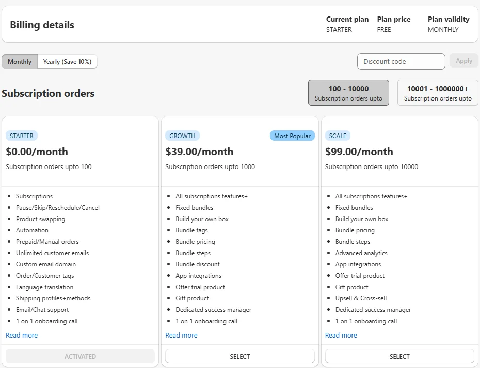Open Read more under the GROWTH plan
Image resolution: width=480 pixels, height=368 pixels.
[181, 336]
